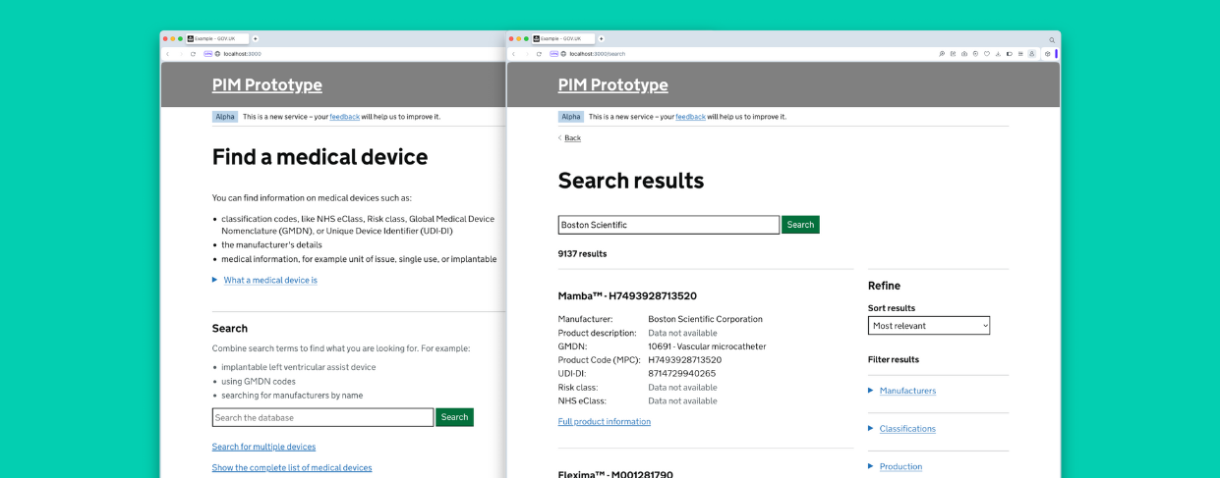Click the cube extensions icon in the toolbar
The width and height of the screenshot is (1220, 478).
tap(1048, 54)
